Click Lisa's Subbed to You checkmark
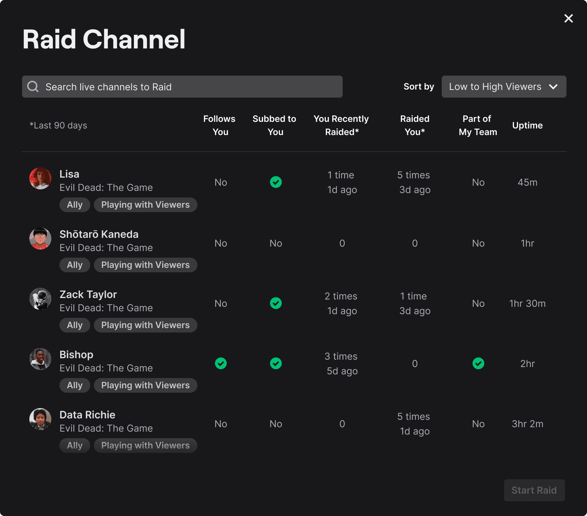This screenshot has width=587, height=516. 276,182
